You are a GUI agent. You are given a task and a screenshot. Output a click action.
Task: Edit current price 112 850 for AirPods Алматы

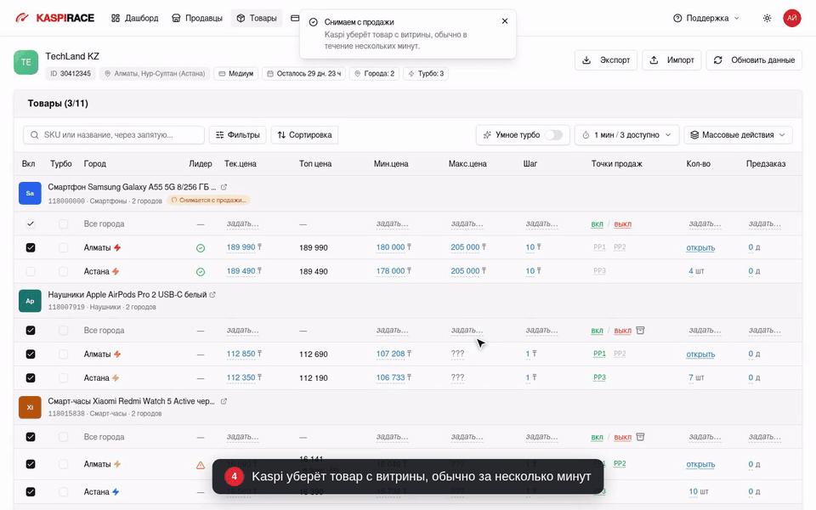tap(241, 354)
